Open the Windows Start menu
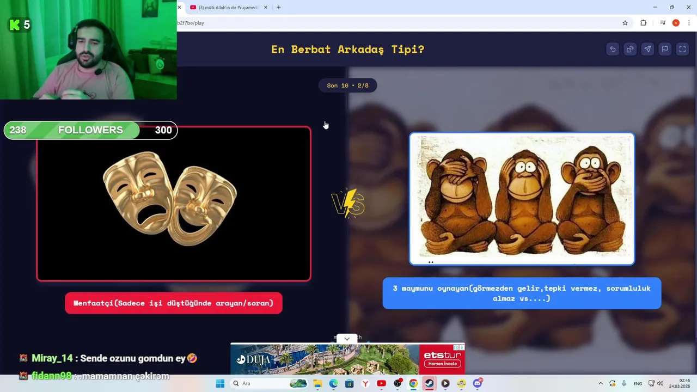Image resolution: width=697 pixels, height=392 pixels. pos(220,383)
